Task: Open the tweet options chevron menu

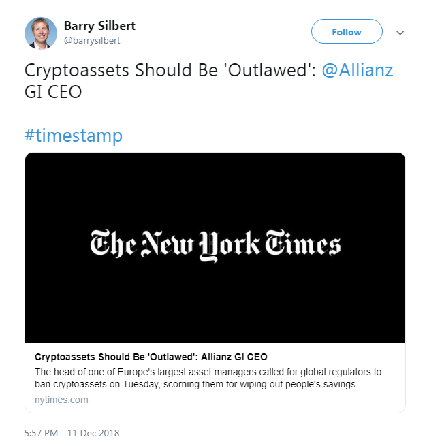Action: tap(400, 33)
